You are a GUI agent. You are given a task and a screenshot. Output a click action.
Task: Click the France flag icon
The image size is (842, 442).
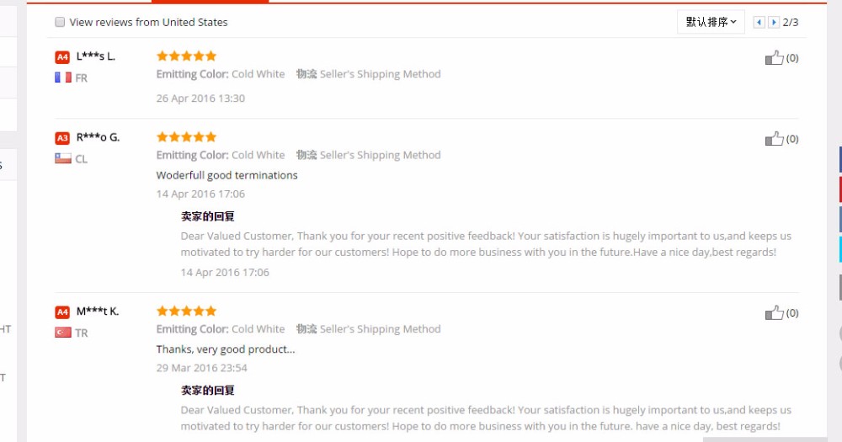point(62,77)
